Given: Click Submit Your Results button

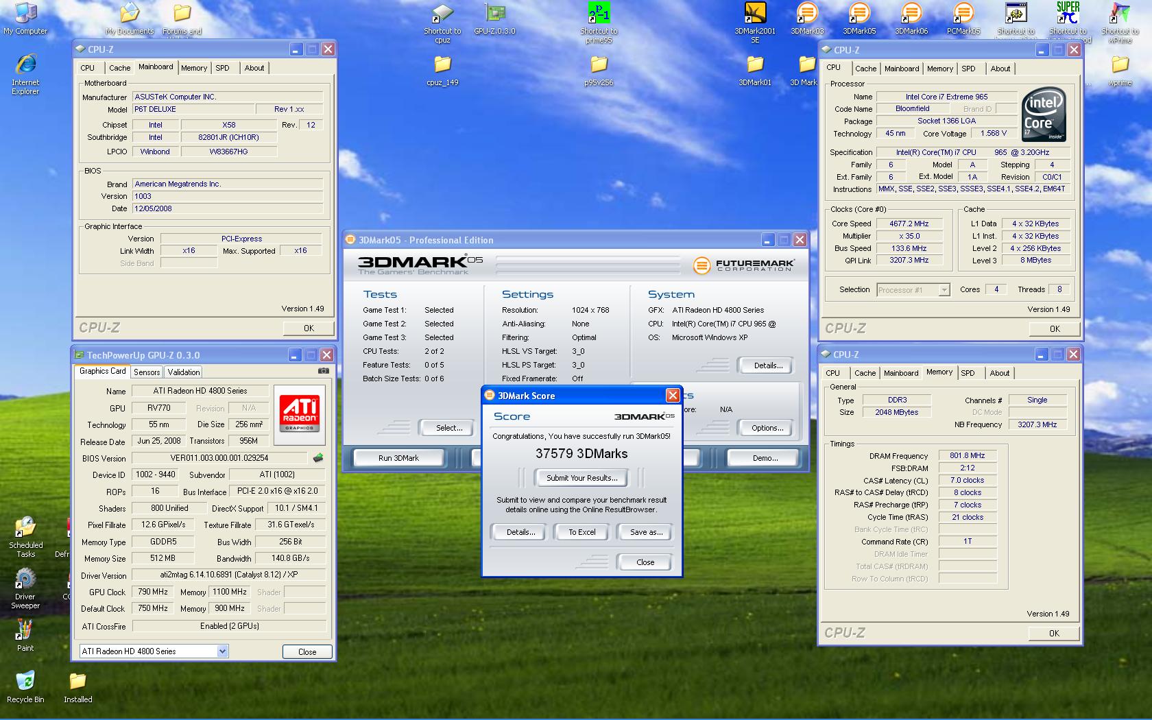Looking at the screenshot, I should pyautogui.click(x=582, y=478).
